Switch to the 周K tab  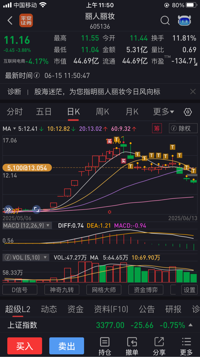coord(103,112)
